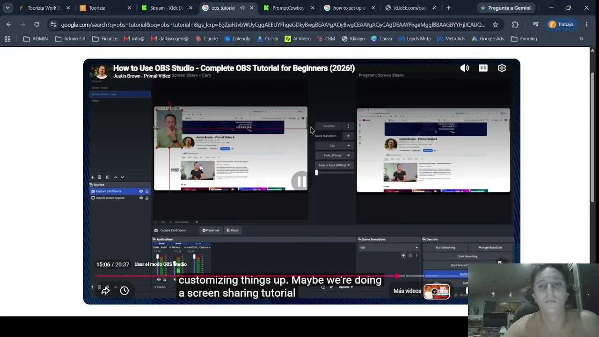Reload the page with the refresh icon
The height and width of the screenshot is (337, 599).
37,24
